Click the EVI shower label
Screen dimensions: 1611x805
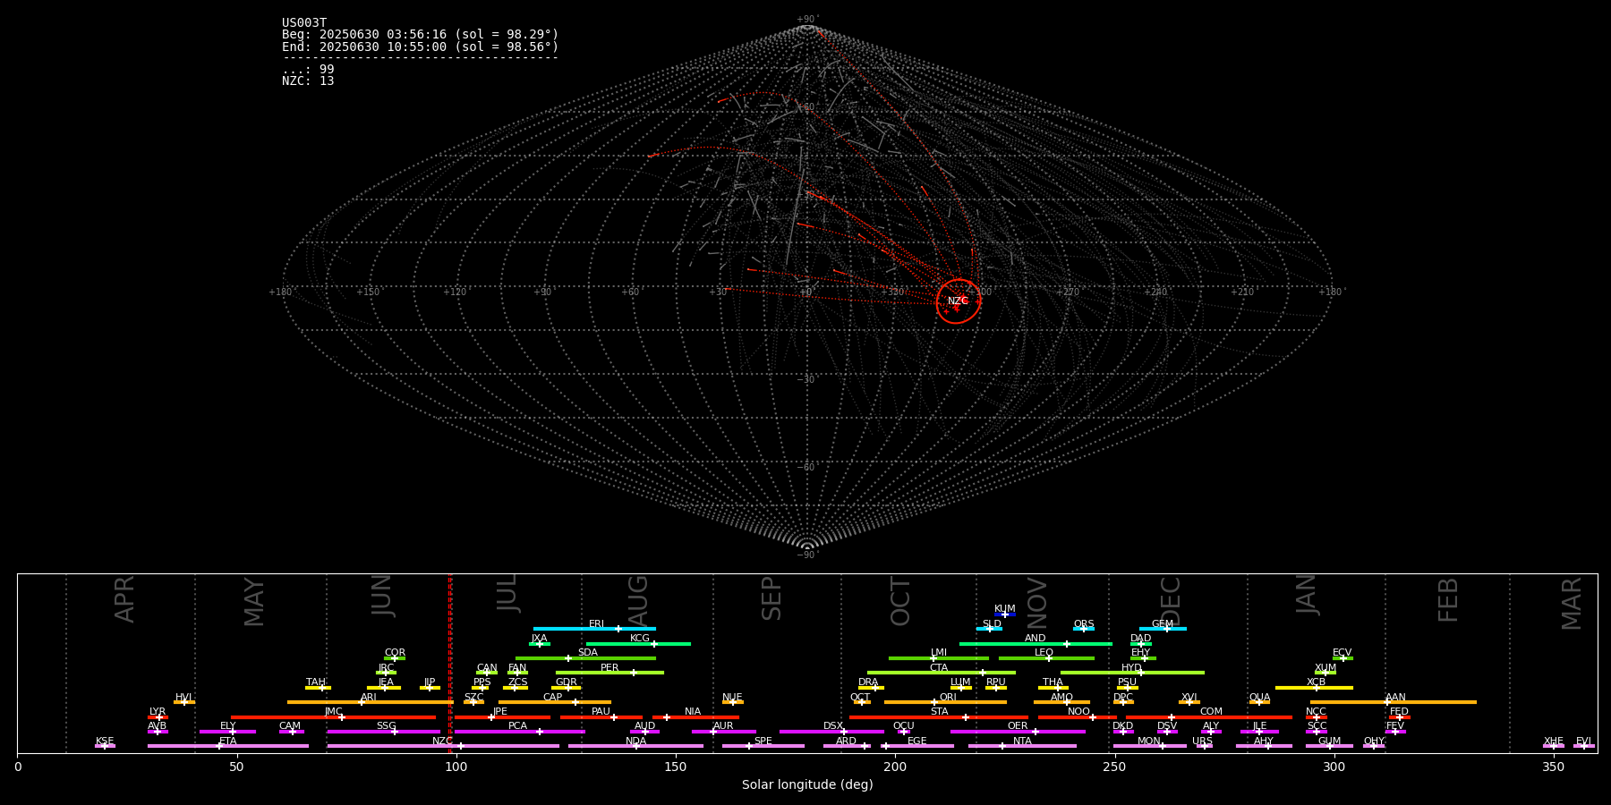pyautogui.click(x=1583, y=741)
